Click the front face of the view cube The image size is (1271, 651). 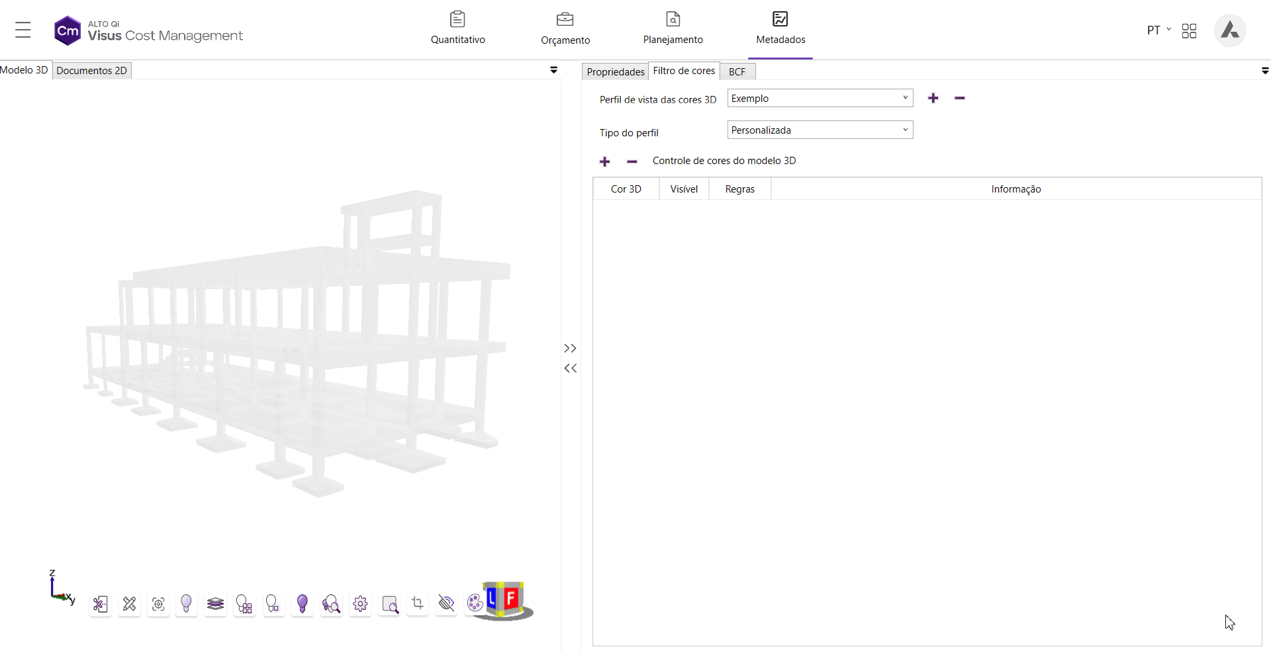[x=511, y=598]
